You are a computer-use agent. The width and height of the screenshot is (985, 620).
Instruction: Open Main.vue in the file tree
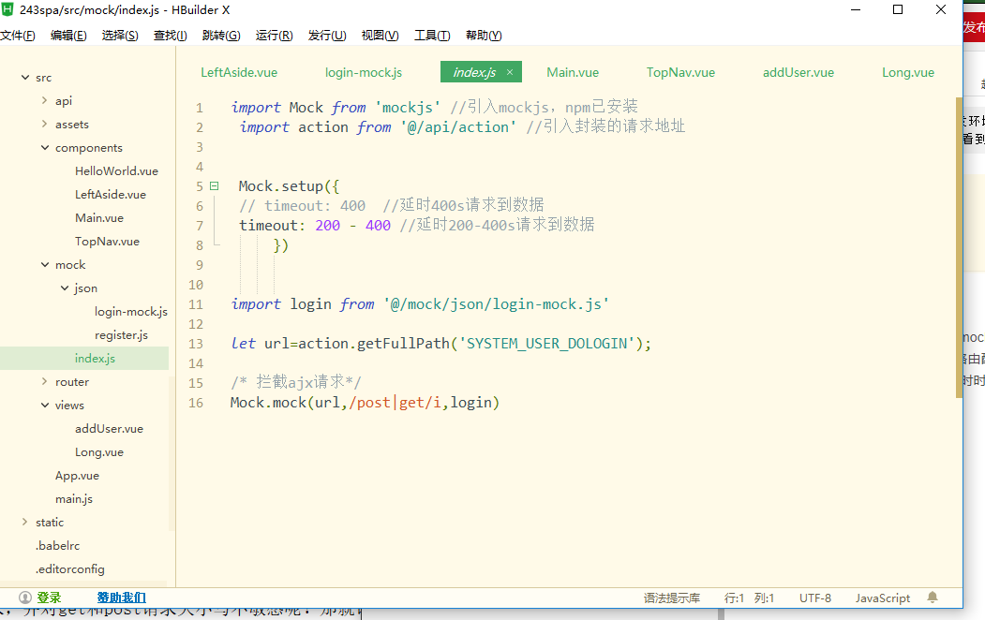98,218
